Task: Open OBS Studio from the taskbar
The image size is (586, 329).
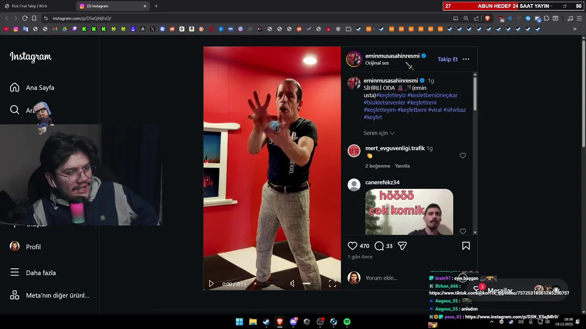Action: pos(320,322)
